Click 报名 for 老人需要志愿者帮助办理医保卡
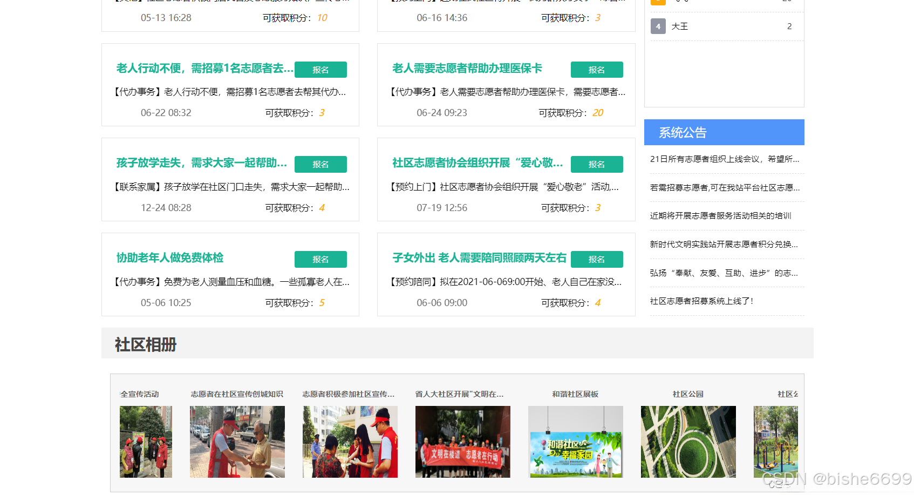Screen dimensions: 914x495 click(597, 70)
